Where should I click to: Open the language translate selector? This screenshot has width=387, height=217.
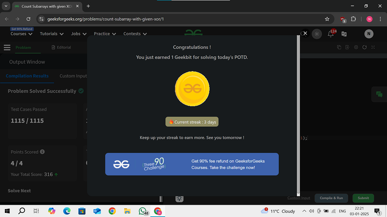[x=344, y=34]
